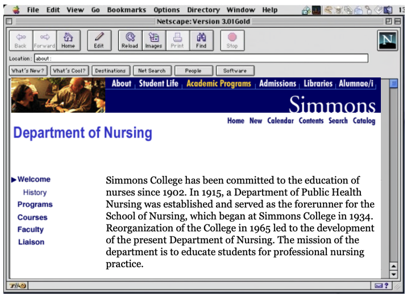Open the mail envelope icon in status bar
This screenshot has width=407, height=295.
[x=379, y=286]
